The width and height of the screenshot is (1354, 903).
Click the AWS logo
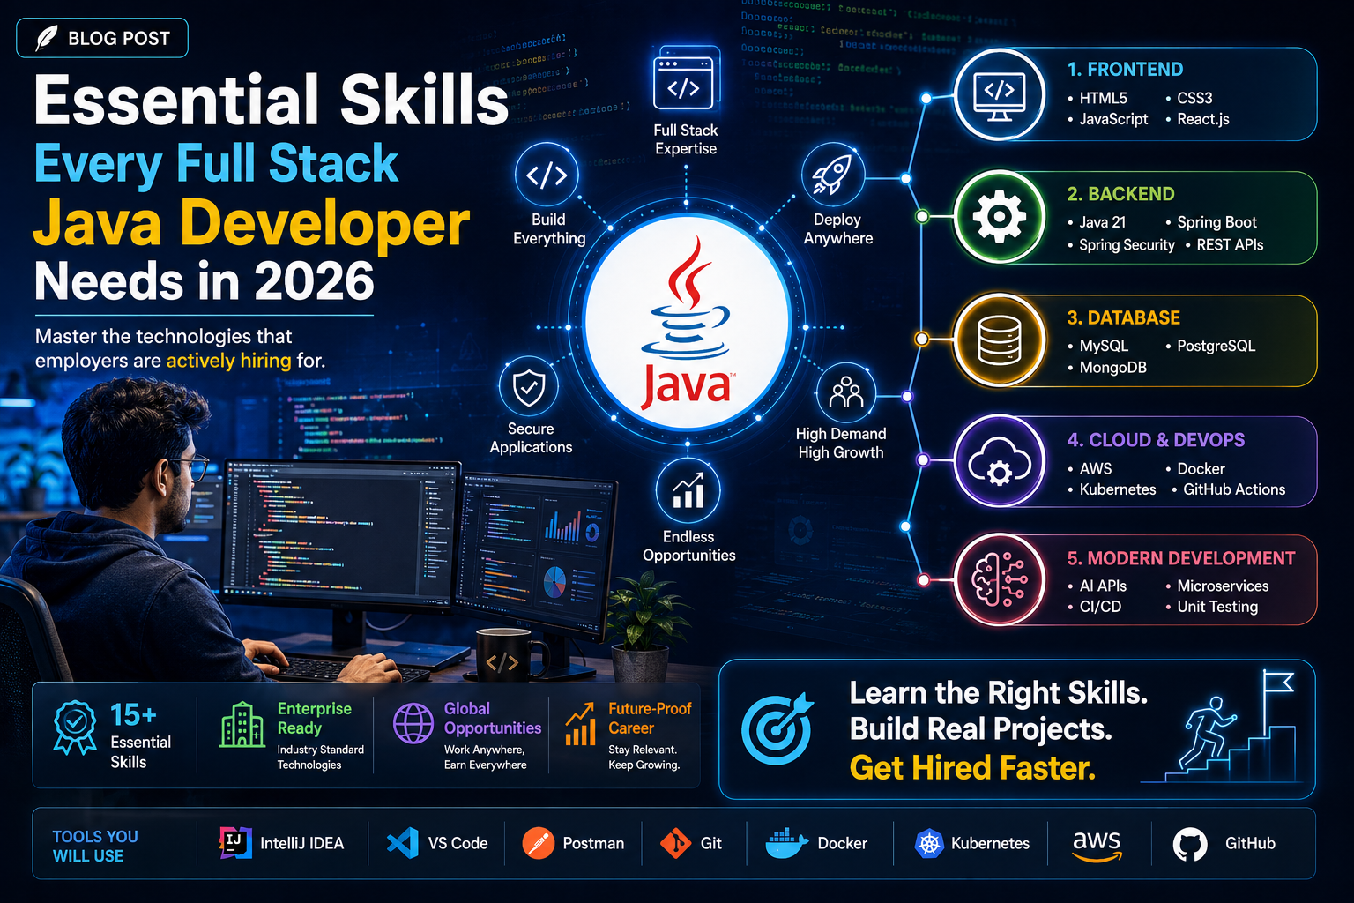1097,845
